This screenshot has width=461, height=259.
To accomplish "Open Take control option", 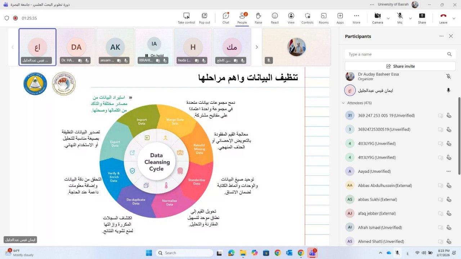I will (x=186, y=18).
